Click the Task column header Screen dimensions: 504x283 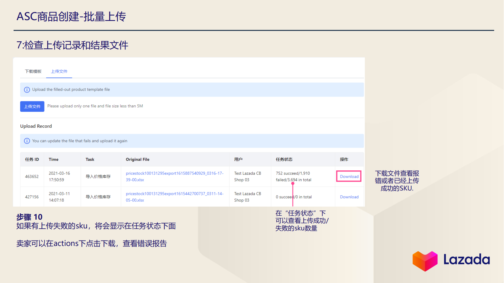pos(90,159)
